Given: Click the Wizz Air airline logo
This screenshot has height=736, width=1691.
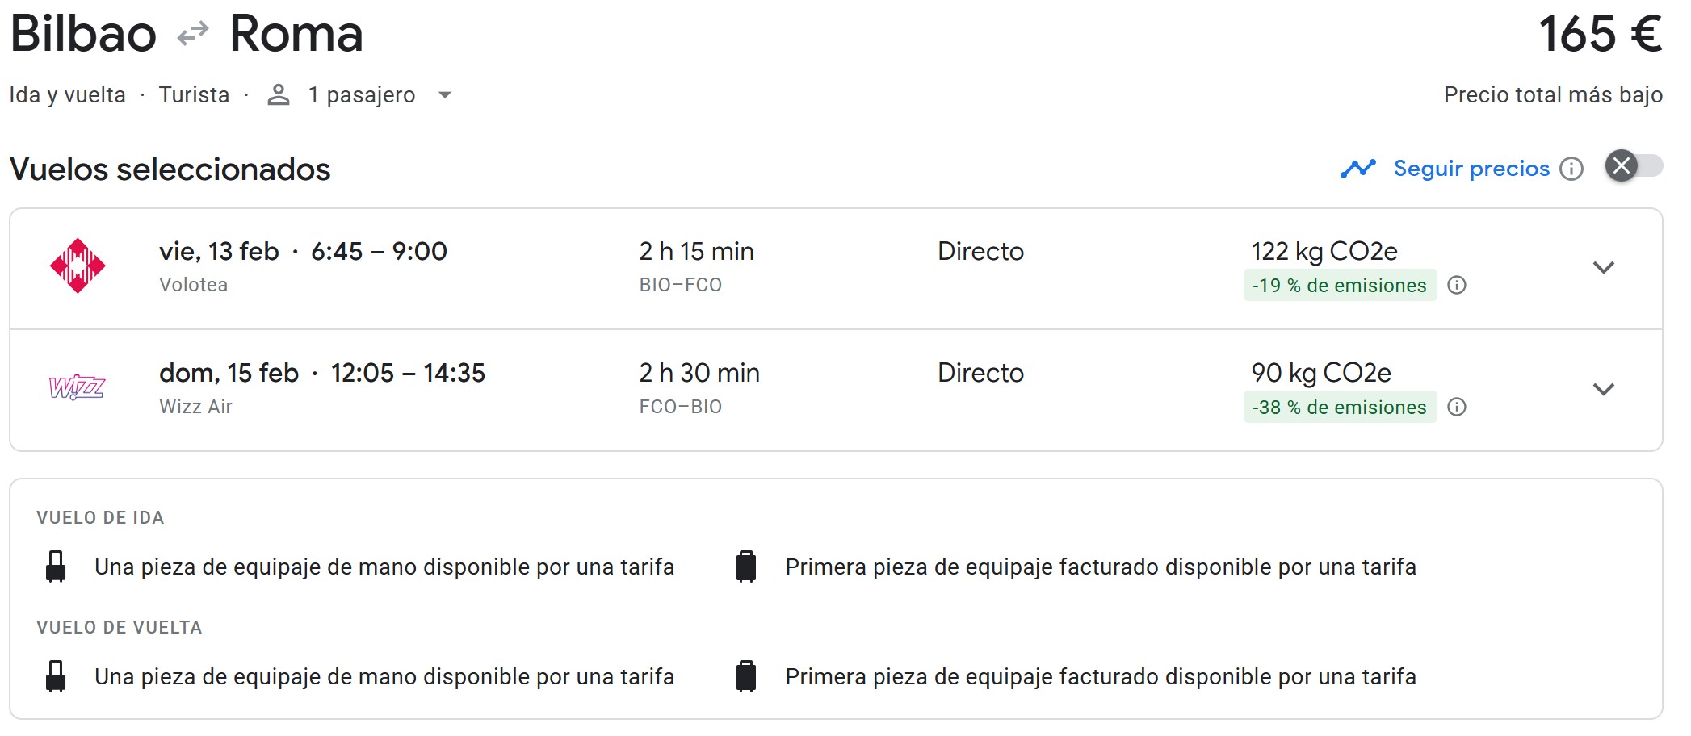Looking at the screenshot, I should tap(77, 387).
